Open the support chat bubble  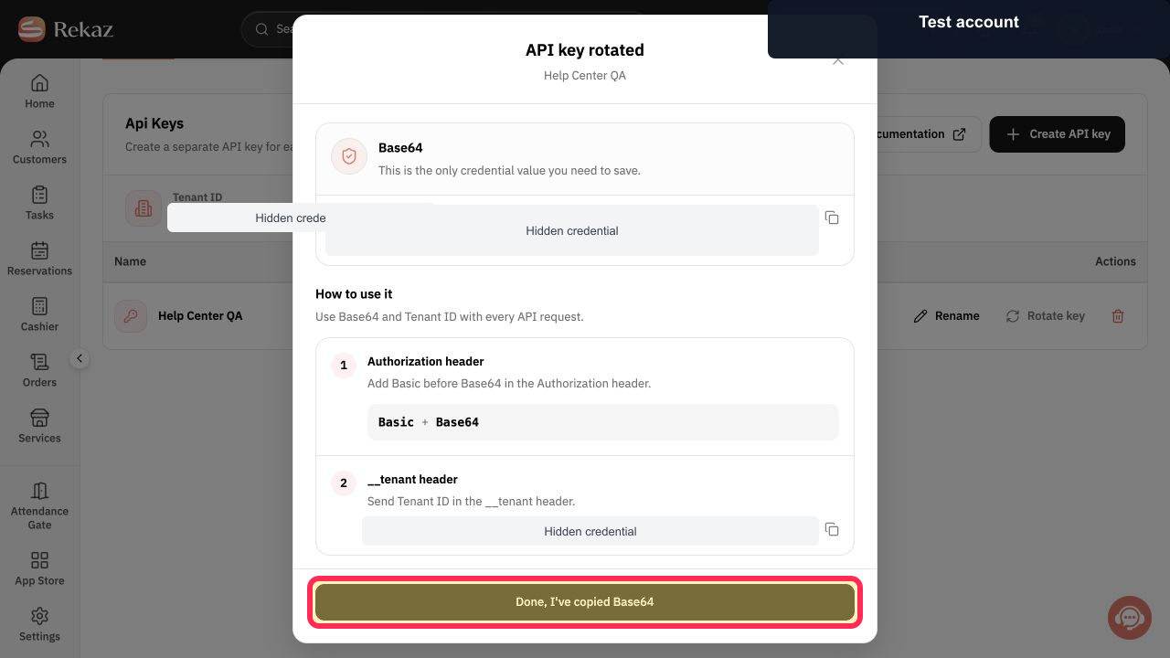click(1129, 618)
